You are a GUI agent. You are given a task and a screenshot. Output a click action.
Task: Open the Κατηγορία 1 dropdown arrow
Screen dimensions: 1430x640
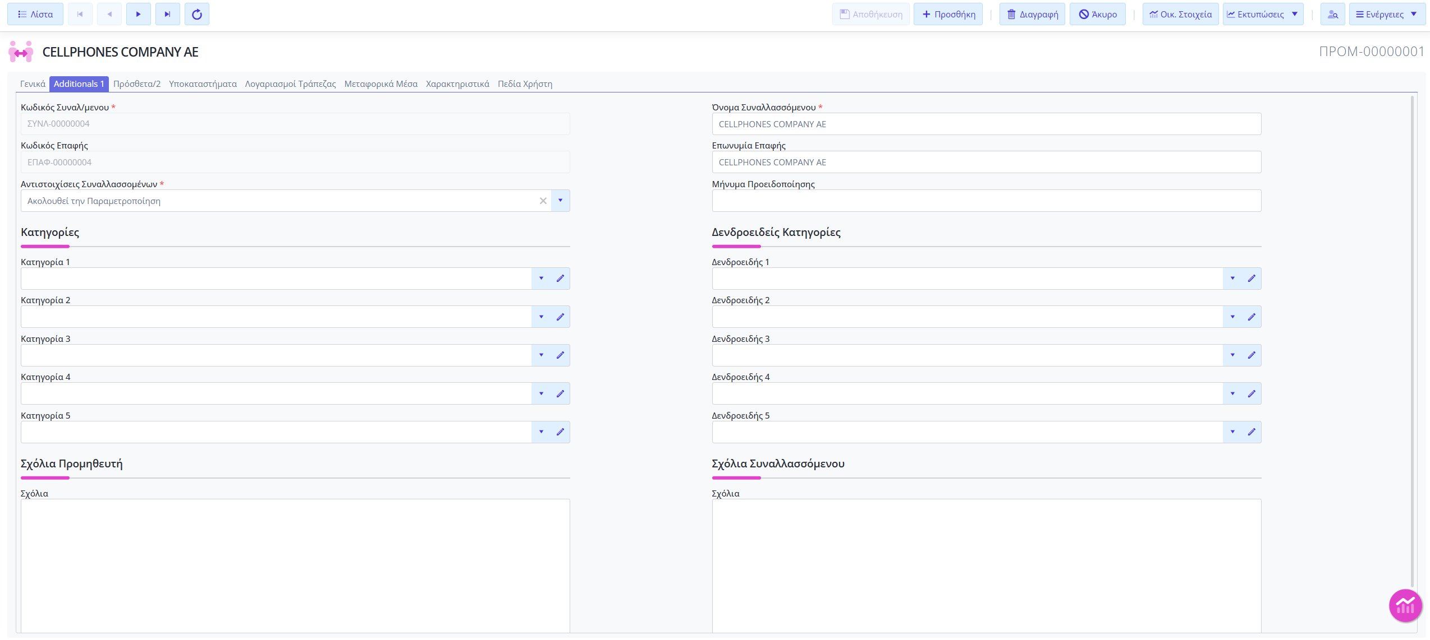[x=541, y=279]
